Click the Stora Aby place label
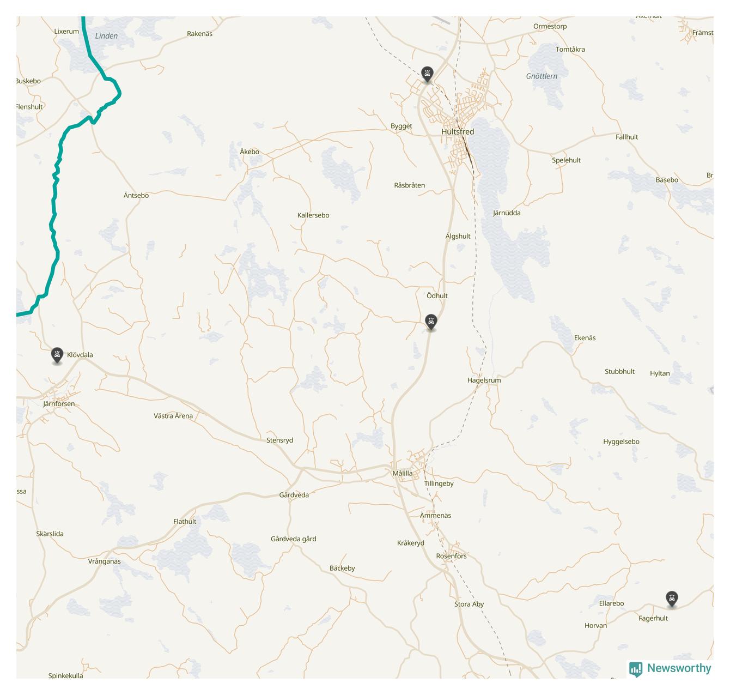The width and height of the screenshot is (730, 695). click(469, 604)
